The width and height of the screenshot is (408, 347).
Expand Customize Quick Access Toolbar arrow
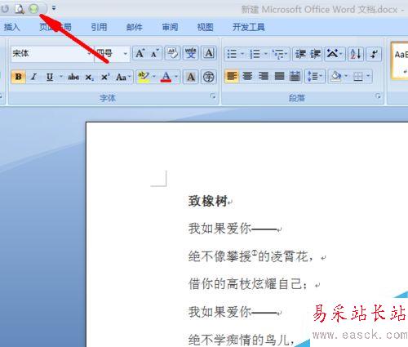pyautogui.click(x=54, y=8)
